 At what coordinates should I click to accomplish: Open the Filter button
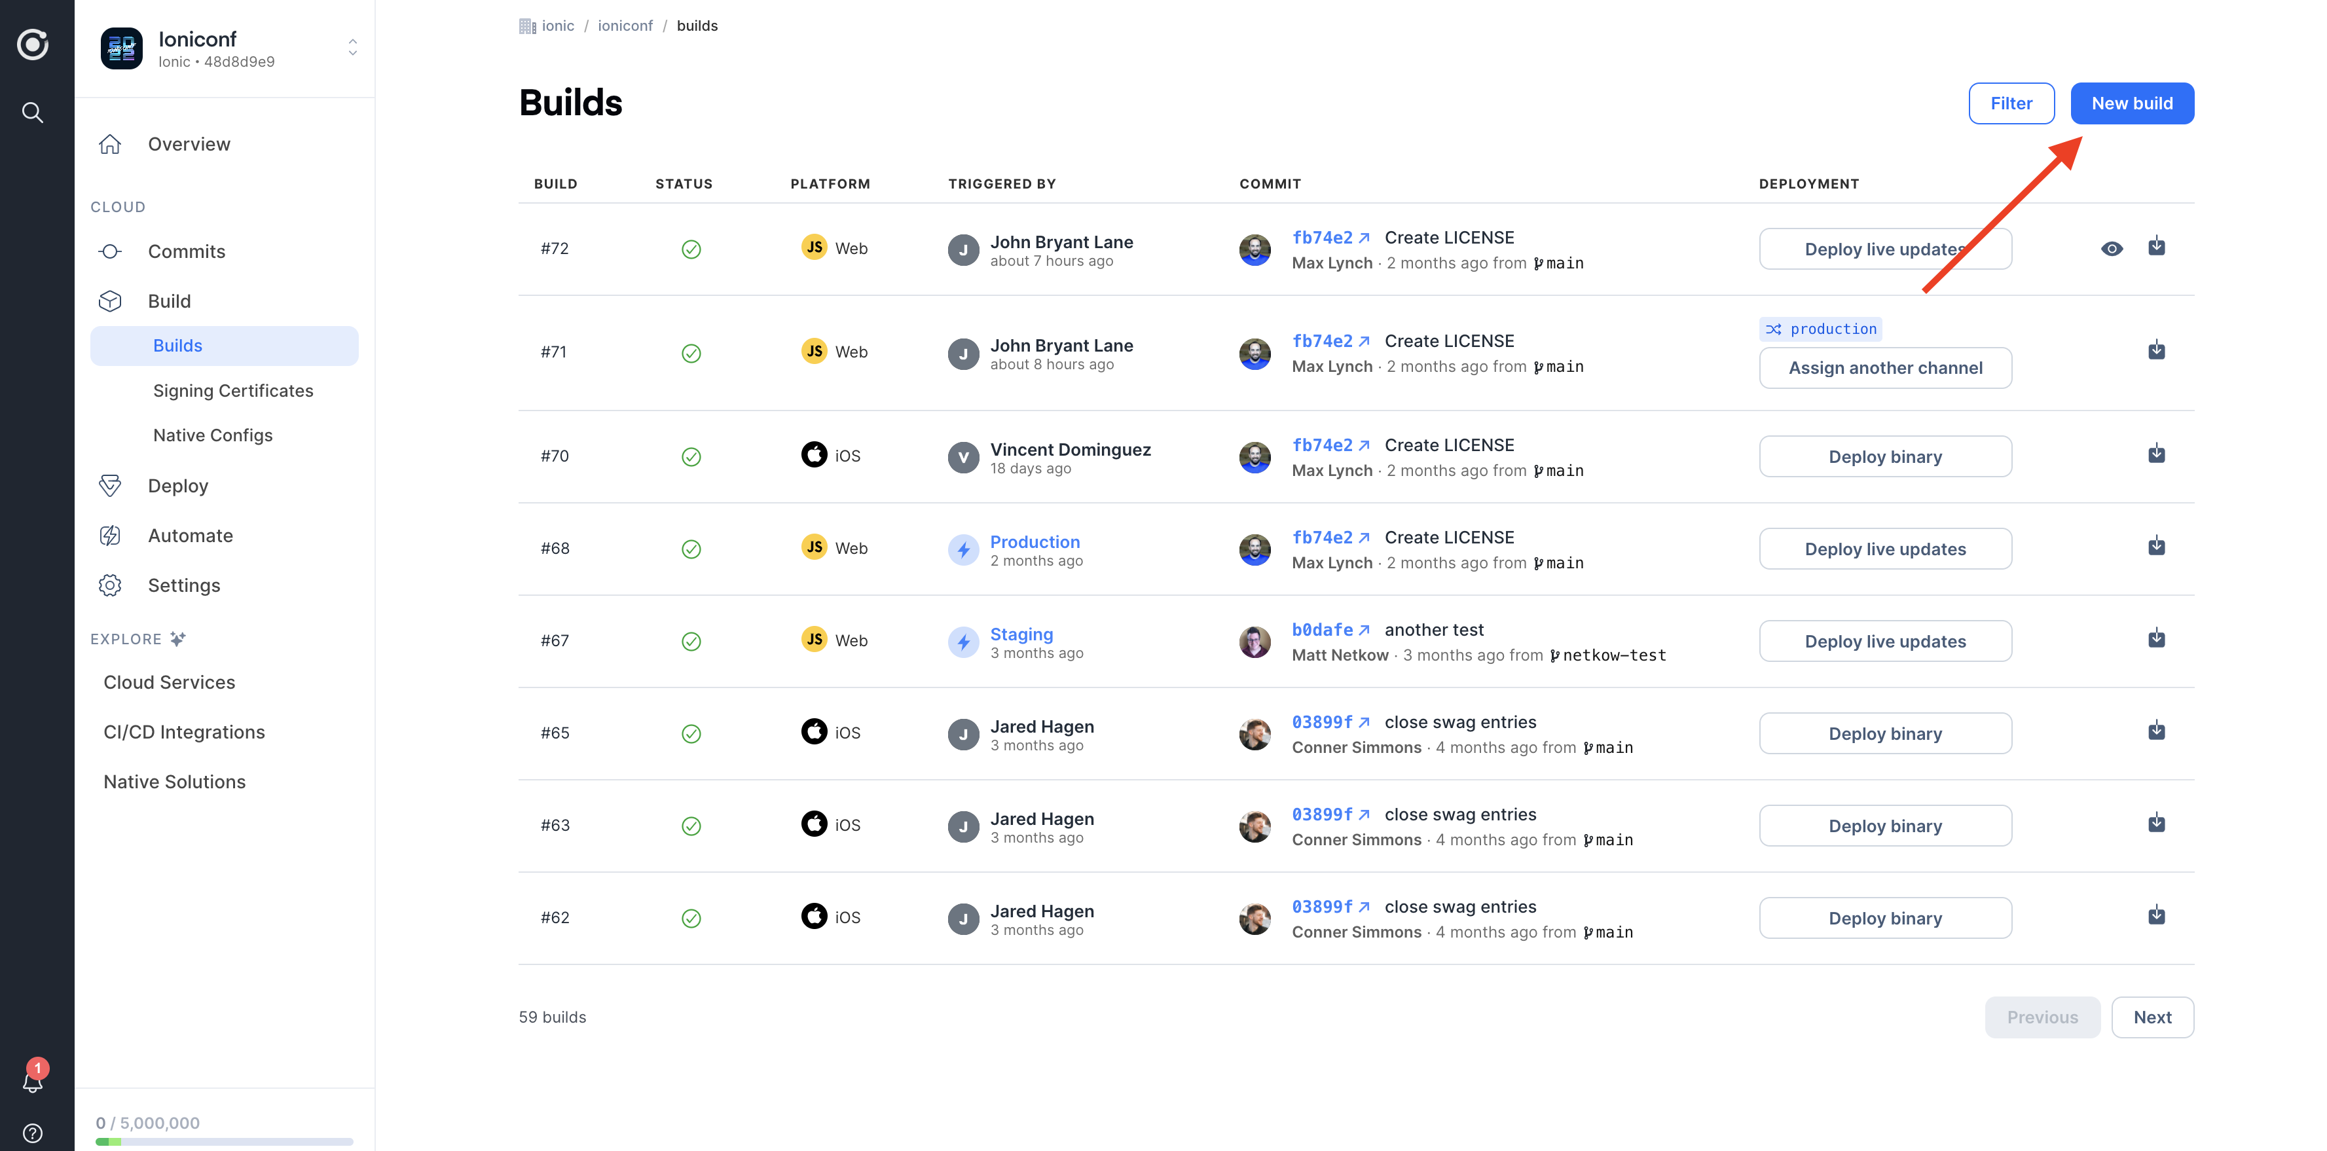tap(2011, 103)
